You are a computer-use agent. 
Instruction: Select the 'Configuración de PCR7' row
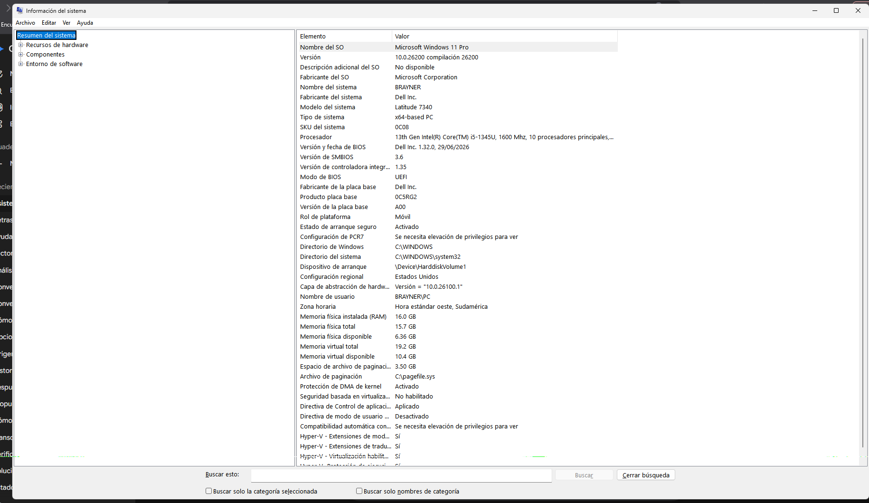point(457,237)
